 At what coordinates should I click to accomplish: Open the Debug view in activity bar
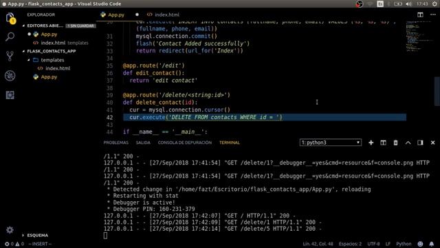pos(10,76)
